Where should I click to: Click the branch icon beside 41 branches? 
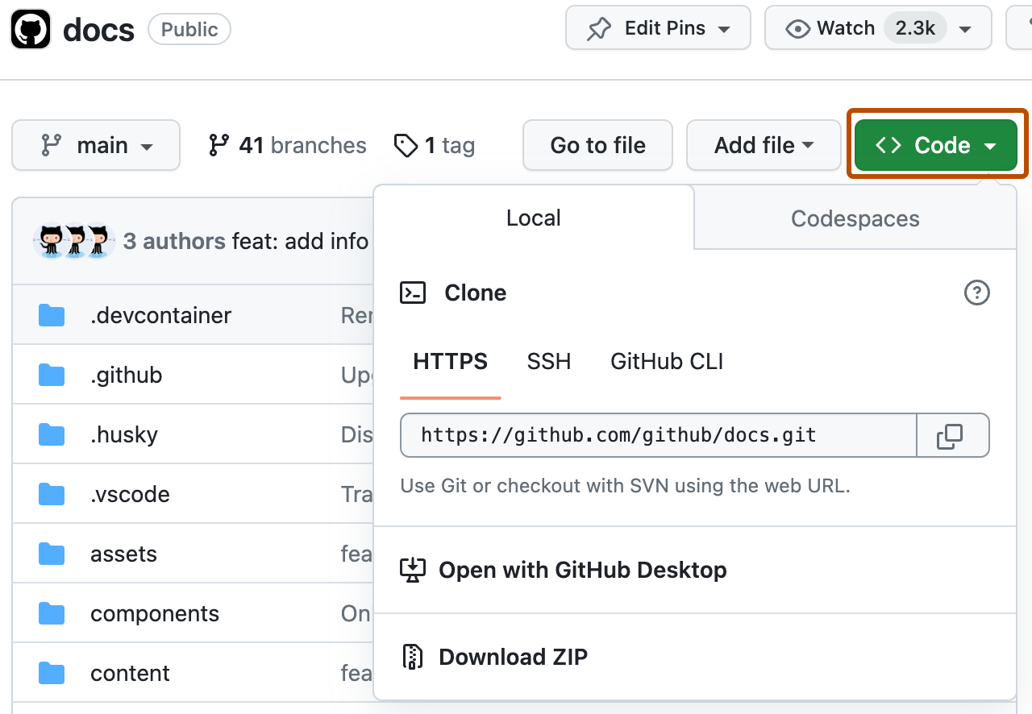[x=218, y=145]
